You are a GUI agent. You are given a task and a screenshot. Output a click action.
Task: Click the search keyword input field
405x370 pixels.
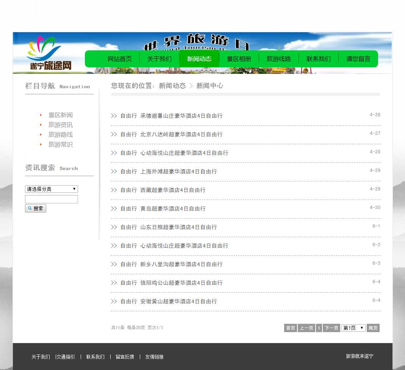coord(52,199)
